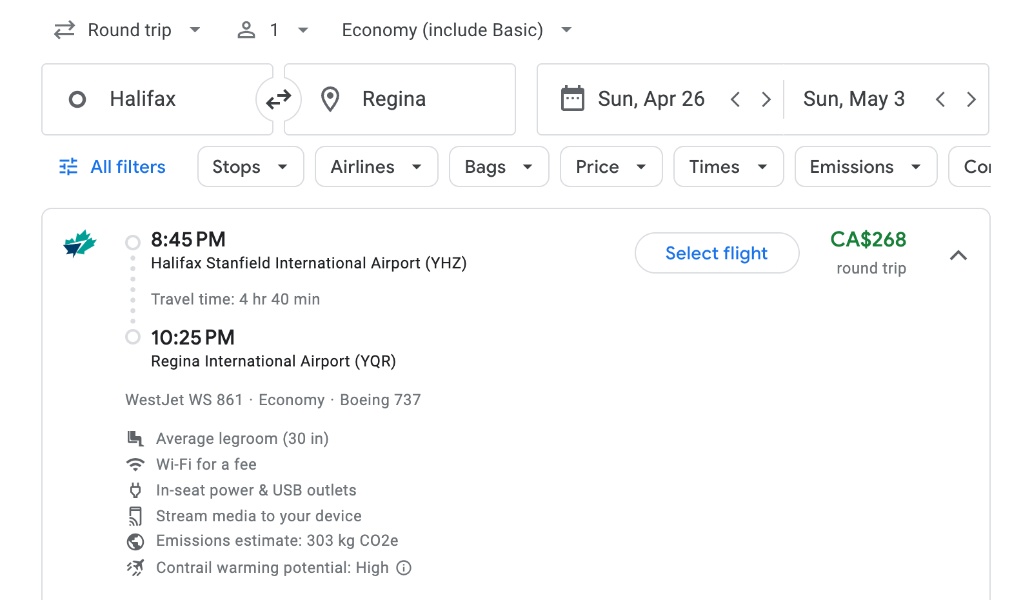This screenshot has width=1032, height=600.
Task: Open the Stops filter dropdown
Action: tap(250, 166)
